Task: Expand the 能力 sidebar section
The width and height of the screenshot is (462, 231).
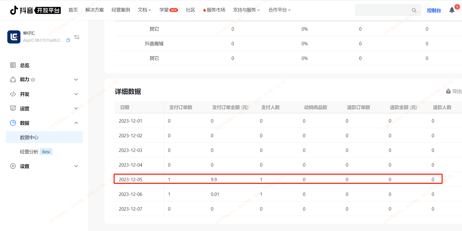Action: (76, 80)
